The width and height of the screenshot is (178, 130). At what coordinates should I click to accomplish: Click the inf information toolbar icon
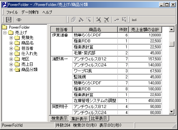[x=134, y=20]
